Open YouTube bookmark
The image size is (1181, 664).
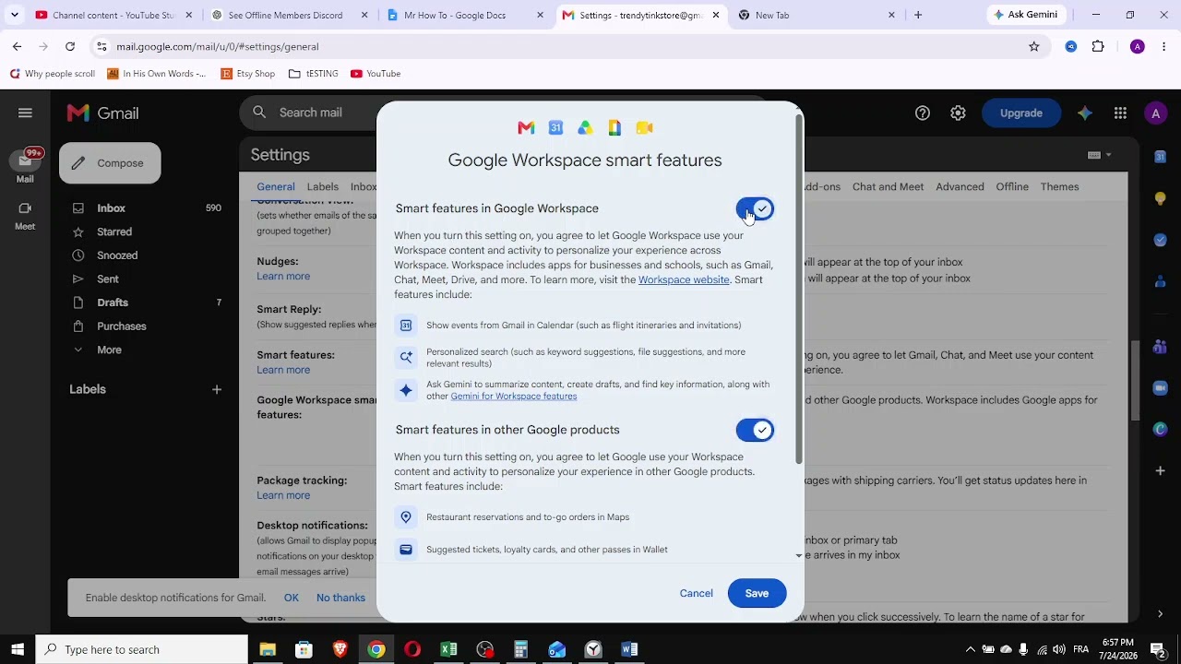point(376,74)
